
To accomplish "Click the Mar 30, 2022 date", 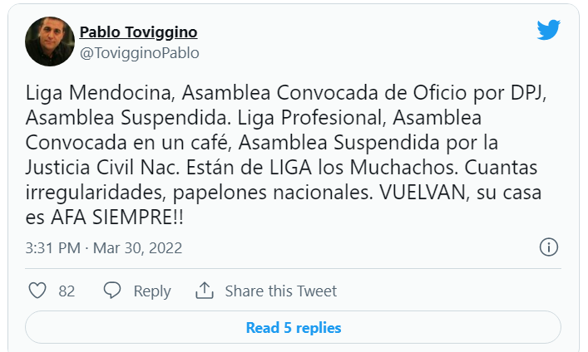I will click(137, 247).
